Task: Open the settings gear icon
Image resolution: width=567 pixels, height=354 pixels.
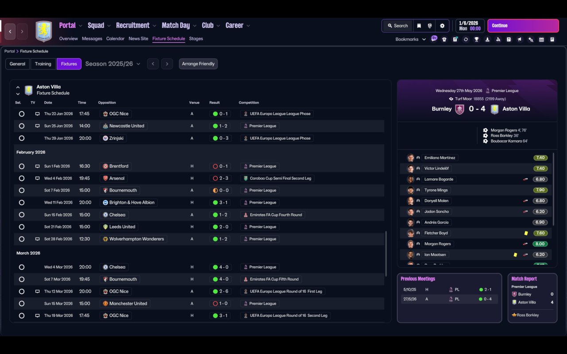Action: (x=442, y=26)
